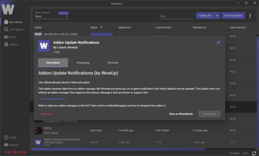
Task: Select the Description tab
Action: [53, 63]
